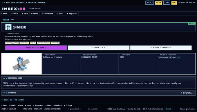The width and height of the screenshot is (197, 112).
Task: Open the policy ID external link arrow
Action: (x=182, y=58)
